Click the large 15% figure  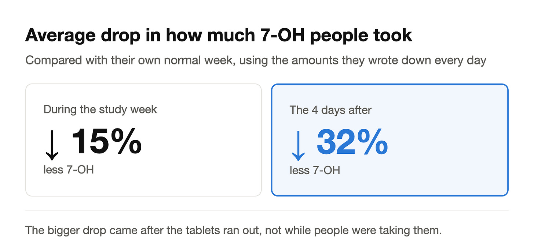pyautogui.click(x=106, y=141)
